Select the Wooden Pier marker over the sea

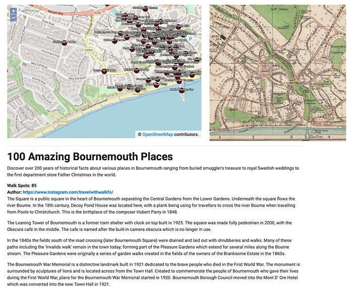click(181, 90)
